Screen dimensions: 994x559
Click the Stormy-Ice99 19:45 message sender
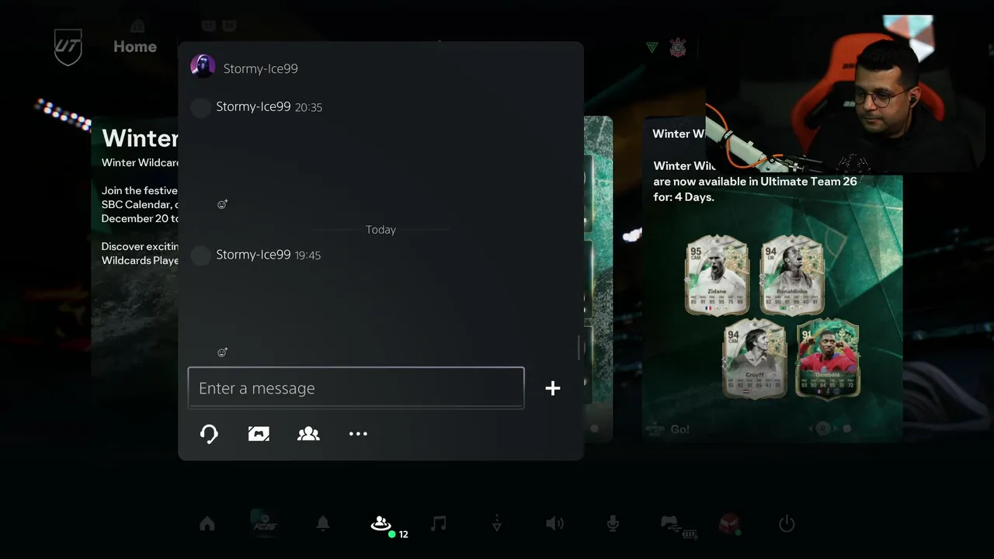tap(253, 255)
